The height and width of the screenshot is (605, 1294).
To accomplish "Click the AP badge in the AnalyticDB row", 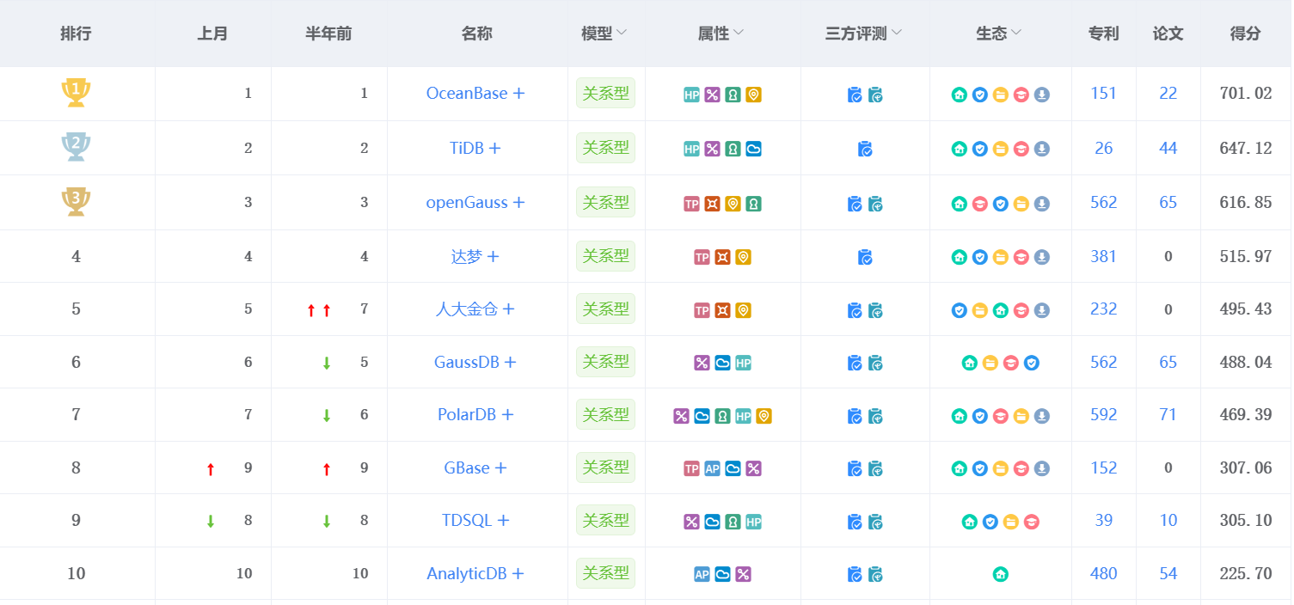I will point(702,574).
